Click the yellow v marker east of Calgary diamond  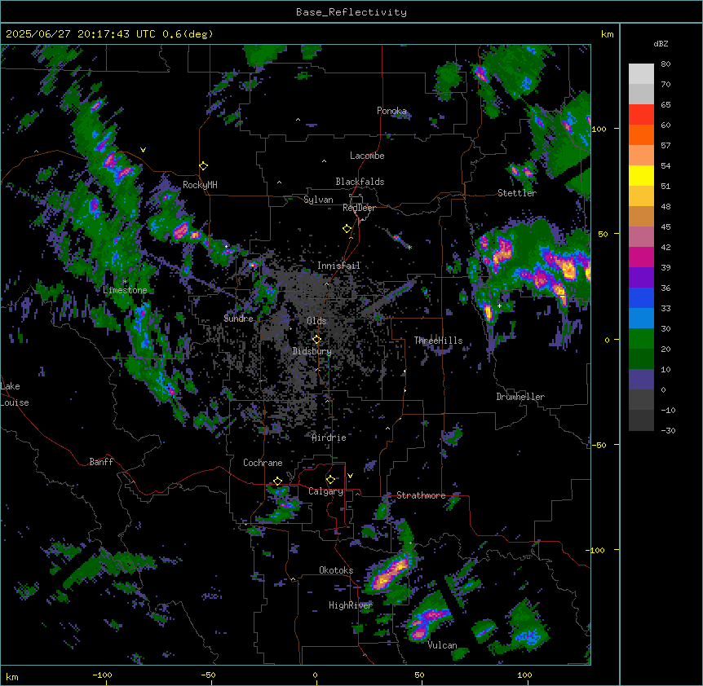[350, 476]
